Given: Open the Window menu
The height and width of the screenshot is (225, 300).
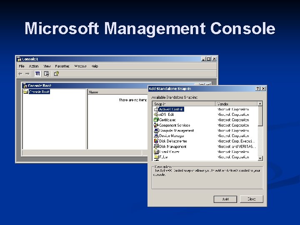Looking at the screenshot, I should pyautogui.click(x=80, y=66).
